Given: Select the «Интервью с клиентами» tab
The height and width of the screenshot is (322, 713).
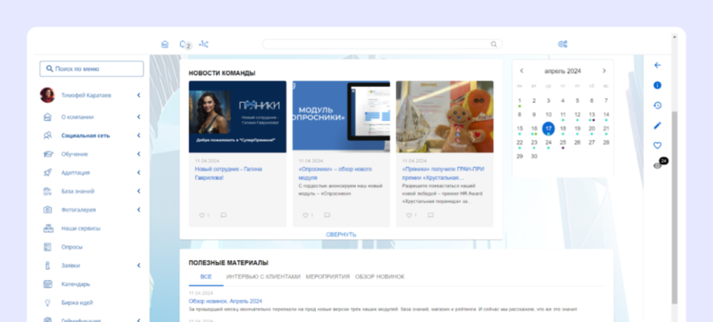Looking at the screenshot, I should pos(263,276).
